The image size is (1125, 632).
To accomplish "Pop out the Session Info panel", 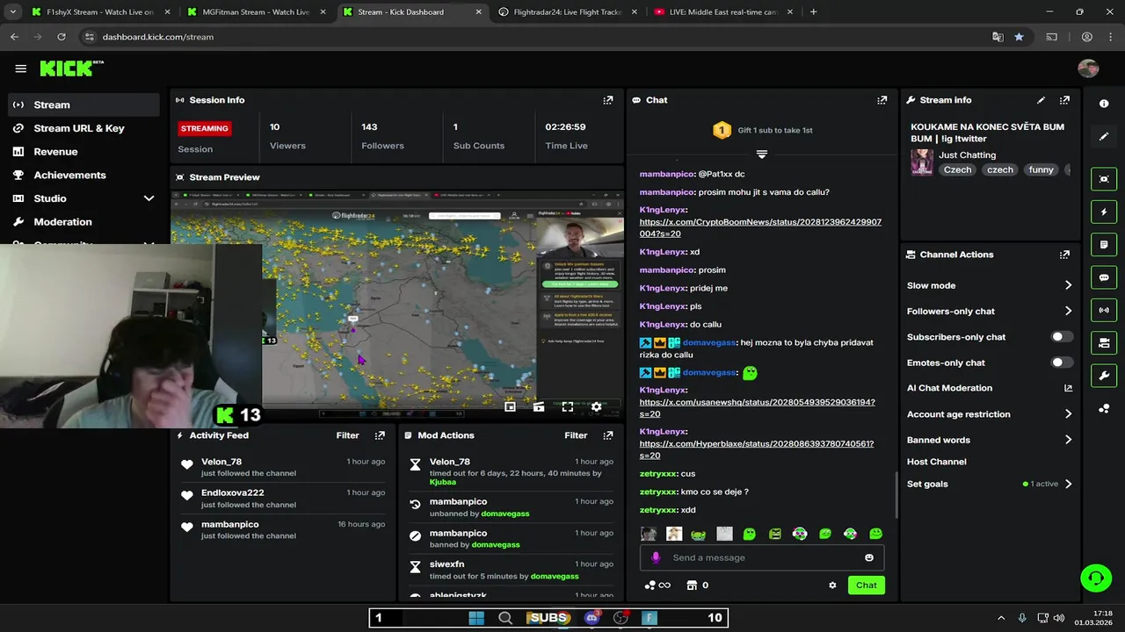I will [607, 100].
